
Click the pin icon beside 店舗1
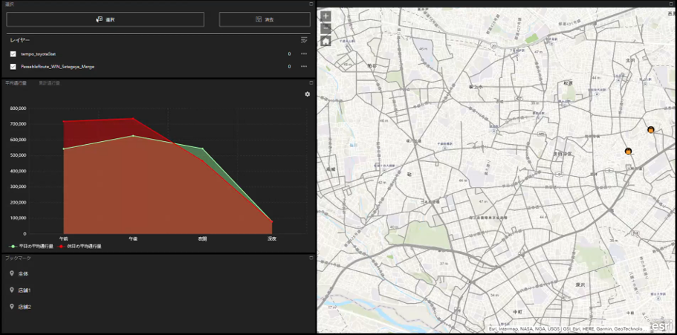(12, 290)
